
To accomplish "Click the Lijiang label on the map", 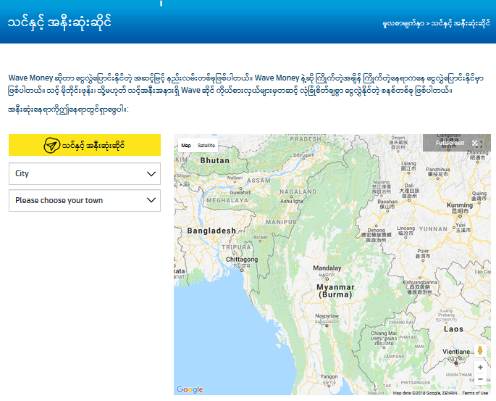I will coord(408,163).
